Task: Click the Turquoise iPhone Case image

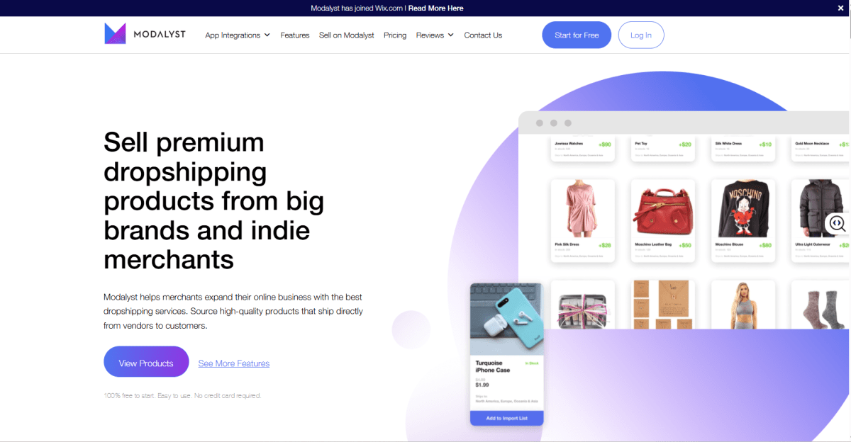Action: 506,319
